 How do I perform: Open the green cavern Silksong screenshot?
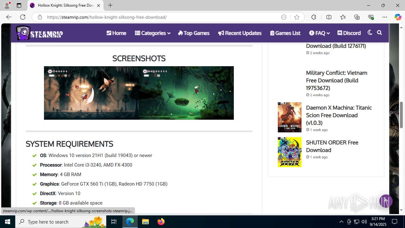coord(186,93)
